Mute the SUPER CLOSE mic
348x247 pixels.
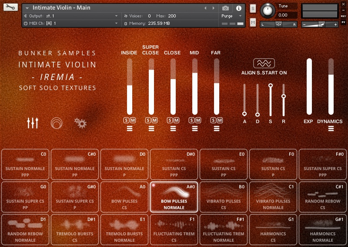click(x=155, y=120)
